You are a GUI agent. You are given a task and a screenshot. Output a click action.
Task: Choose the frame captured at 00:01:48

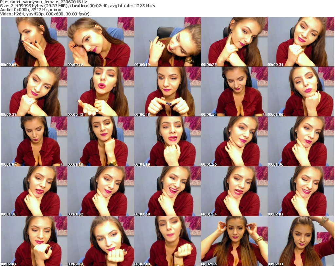[167, 191]
